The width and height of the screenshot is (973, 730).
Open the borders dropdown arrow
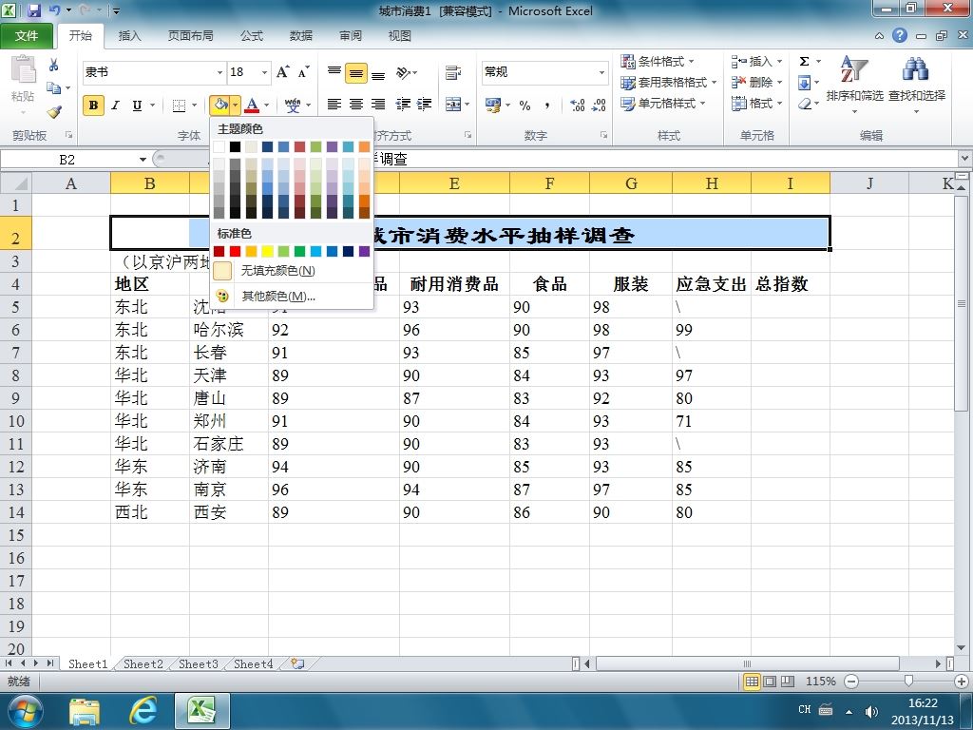click(x=194, y=105)
